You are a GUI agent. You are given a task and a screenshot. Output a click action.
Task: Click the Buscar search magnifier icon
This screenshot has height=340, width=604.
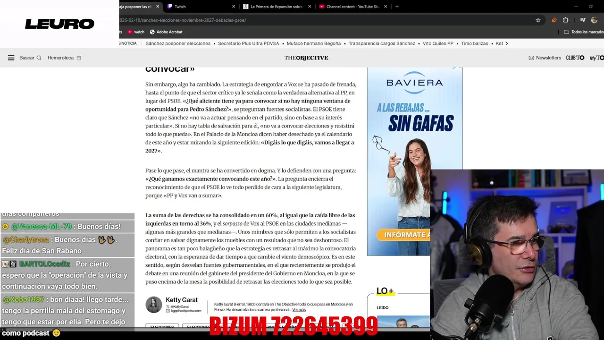coord(39,58)
